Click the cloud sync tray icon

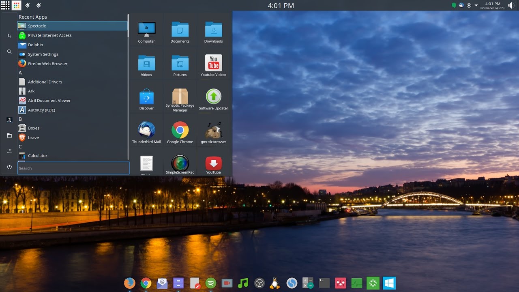461,5
